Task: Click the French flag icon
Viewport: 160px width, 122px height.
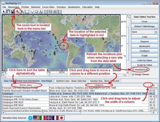Action: (55, 118)
